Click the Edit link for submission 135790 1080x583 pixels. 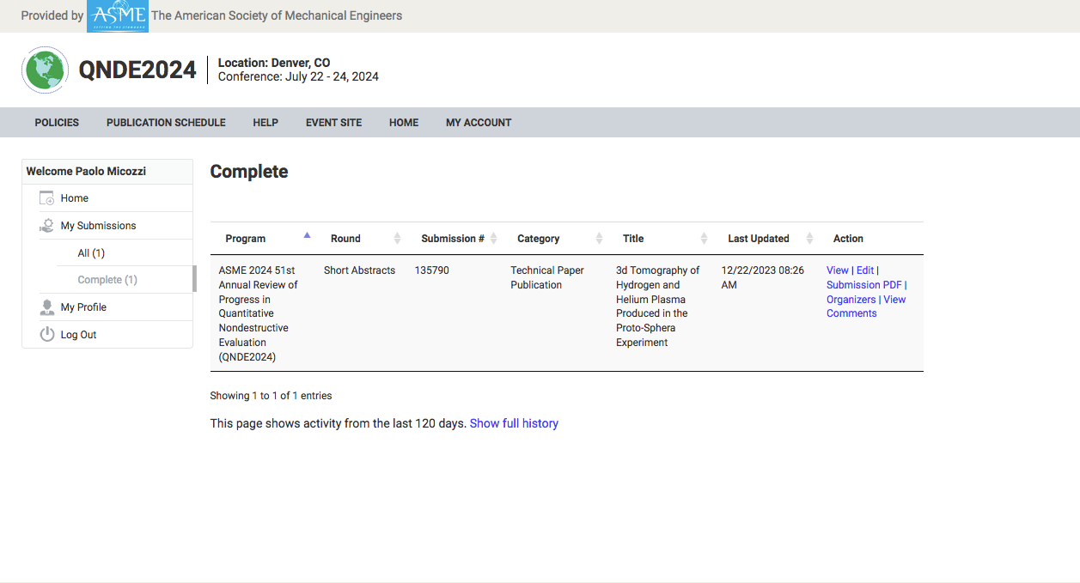pos(865,270)
